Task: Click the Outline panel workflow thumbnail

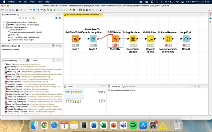Action: 74,94
